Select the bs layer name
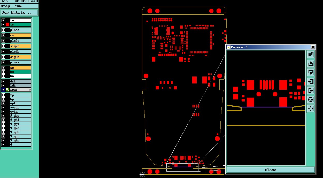The width and height of the screenshot is (323, 178). coord(20,72)
